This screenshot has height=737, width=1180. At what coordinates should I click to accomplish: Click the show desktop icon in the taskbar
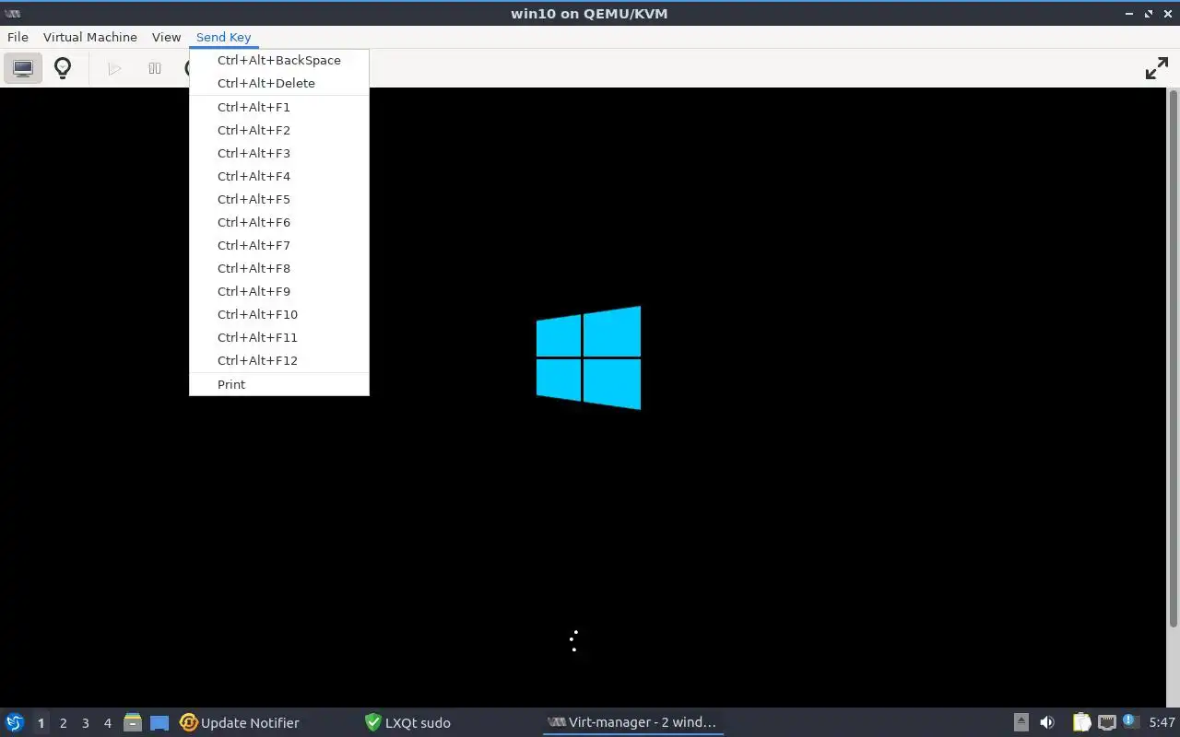click(159, 723)
